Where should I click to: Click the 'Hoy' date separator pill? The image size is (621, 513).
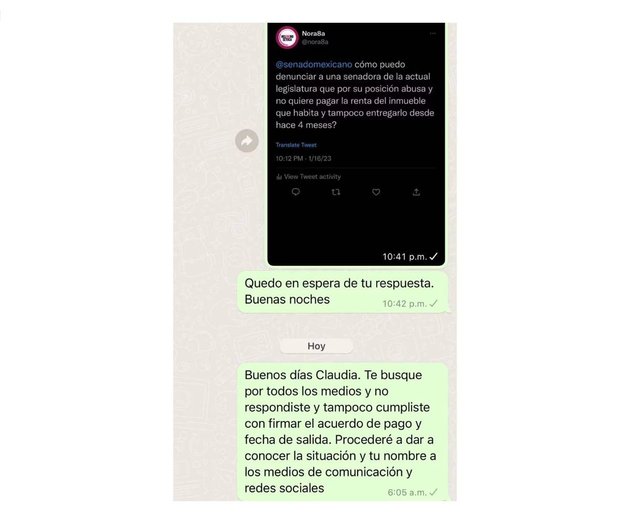[316, 346]
